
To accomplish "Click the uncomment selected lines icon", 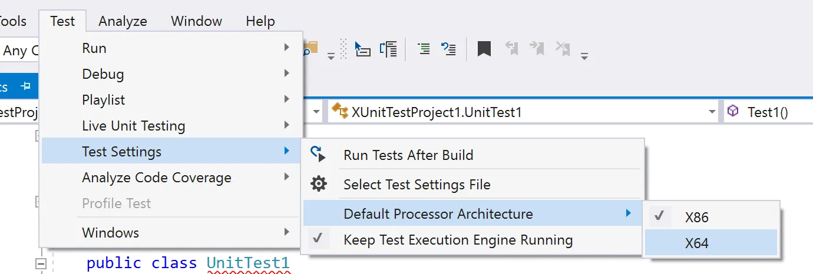I will tap(449, 49).
